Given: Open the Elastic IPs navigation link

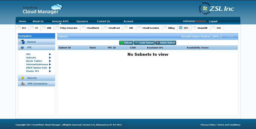Looking at the screenshot, I should click(x=33, y=71).
